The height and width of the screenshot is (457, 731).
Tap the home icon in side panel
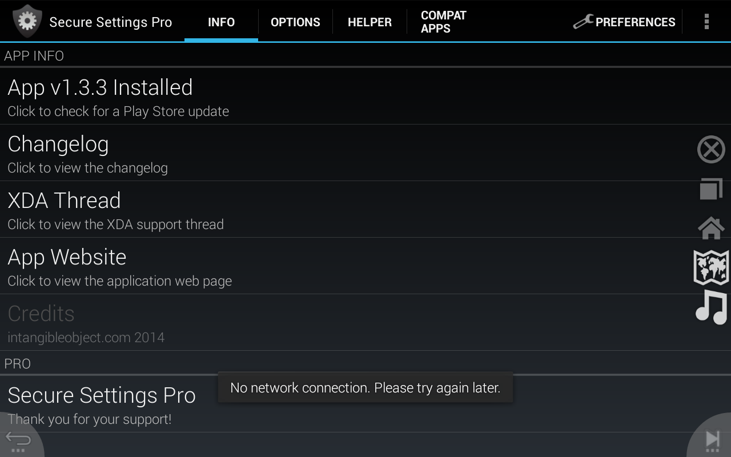point(711,228)
